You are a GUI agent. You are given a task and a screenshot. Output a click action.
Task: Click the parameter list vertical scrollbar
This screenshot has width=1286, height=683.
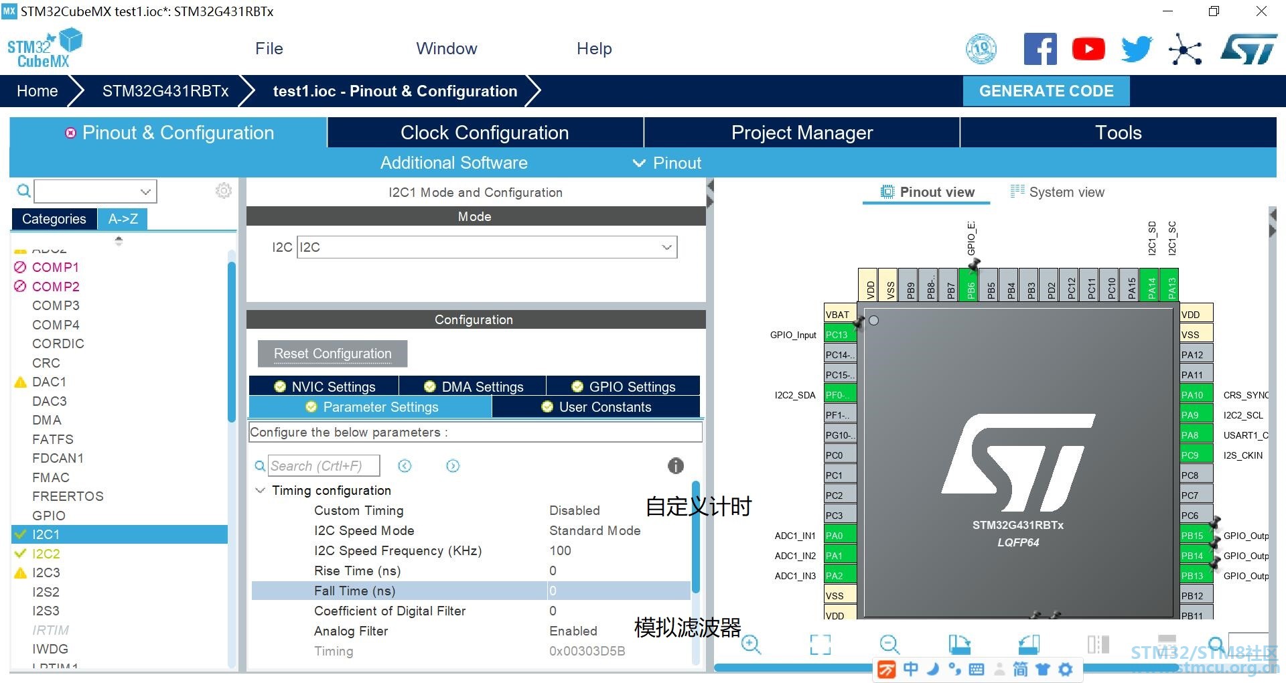click(696, 536)
